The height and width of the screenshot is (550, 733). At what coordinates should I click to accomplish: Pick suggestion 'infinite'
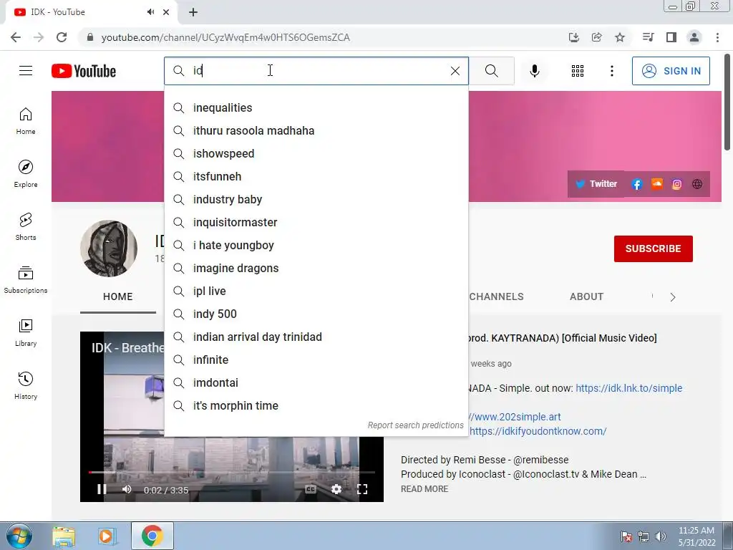(x=316, y=360)
